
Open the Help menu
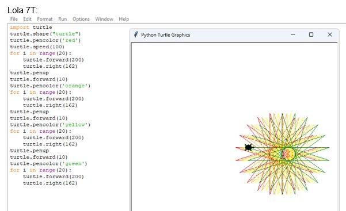pyautogui.click(x=124, y=19)
